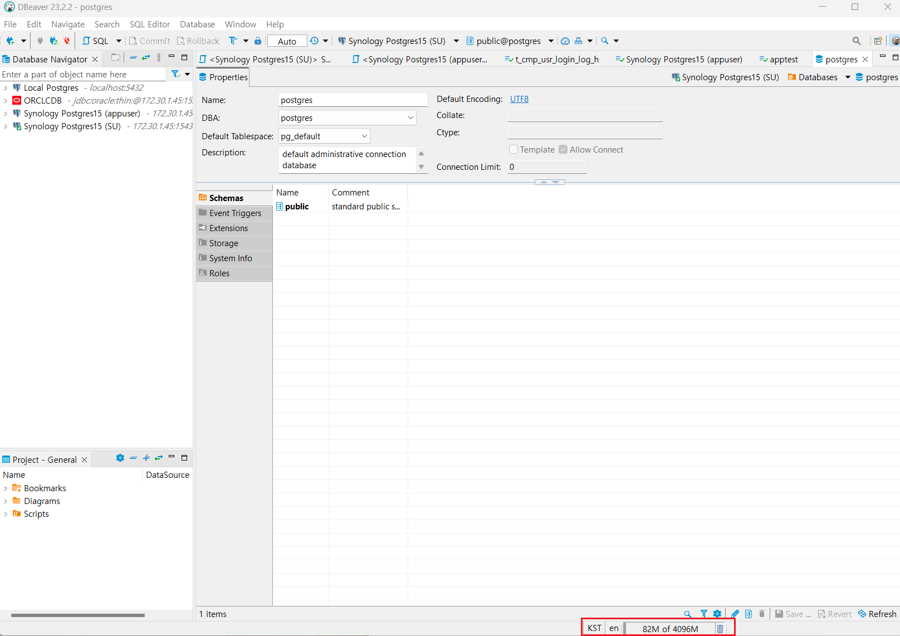Switch to the t_cmp_usr_login_log_h tab
Viewport: 900px width, 636px height.
551,59
